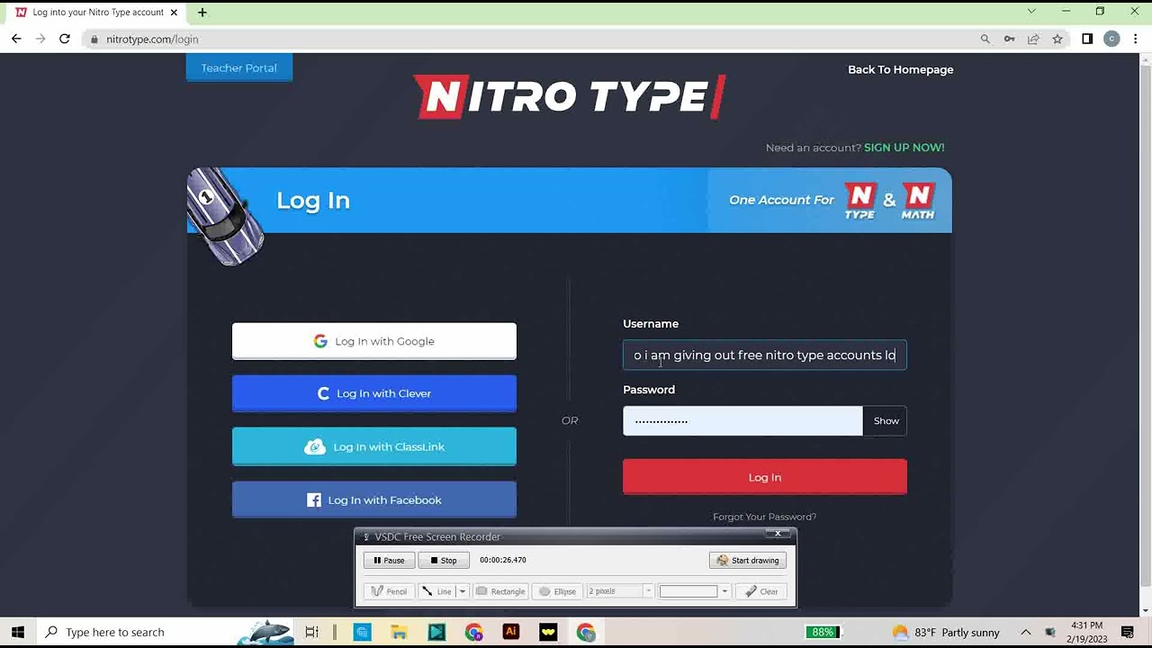
Task: Pause the VSDC screen recording
Action: tap(389, 560)
